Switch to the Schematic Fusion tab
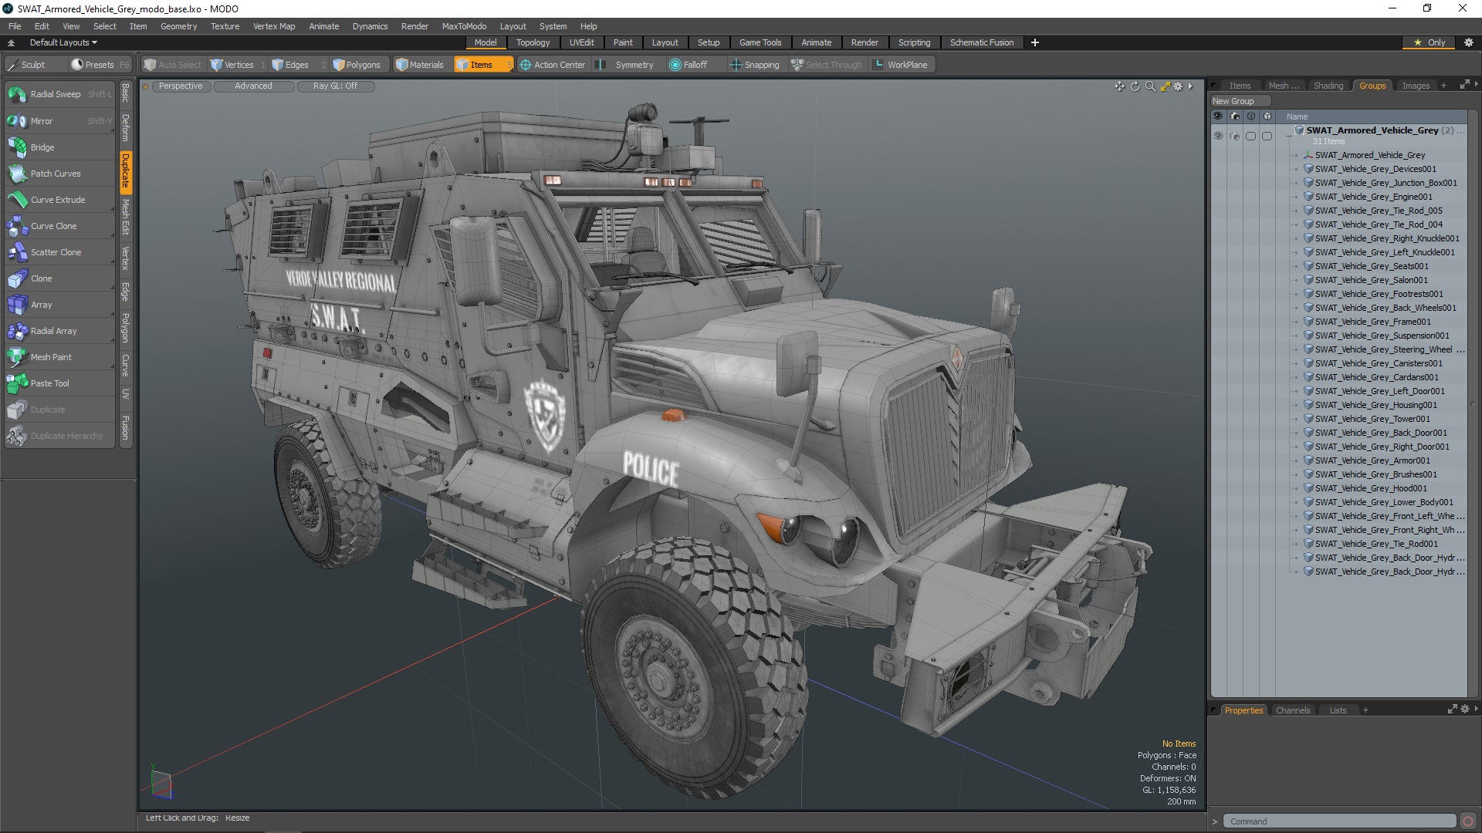 [982, 42]
